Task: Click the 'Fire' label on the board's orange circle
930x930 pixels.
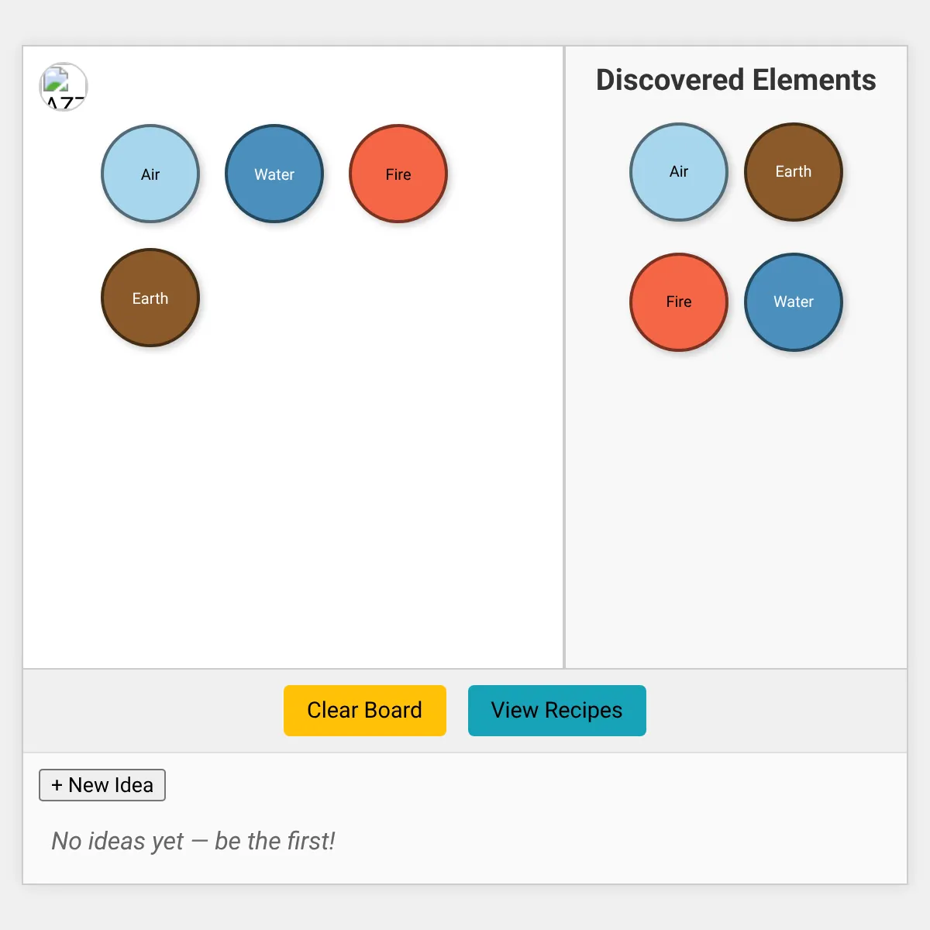Action: pos(398,175)
